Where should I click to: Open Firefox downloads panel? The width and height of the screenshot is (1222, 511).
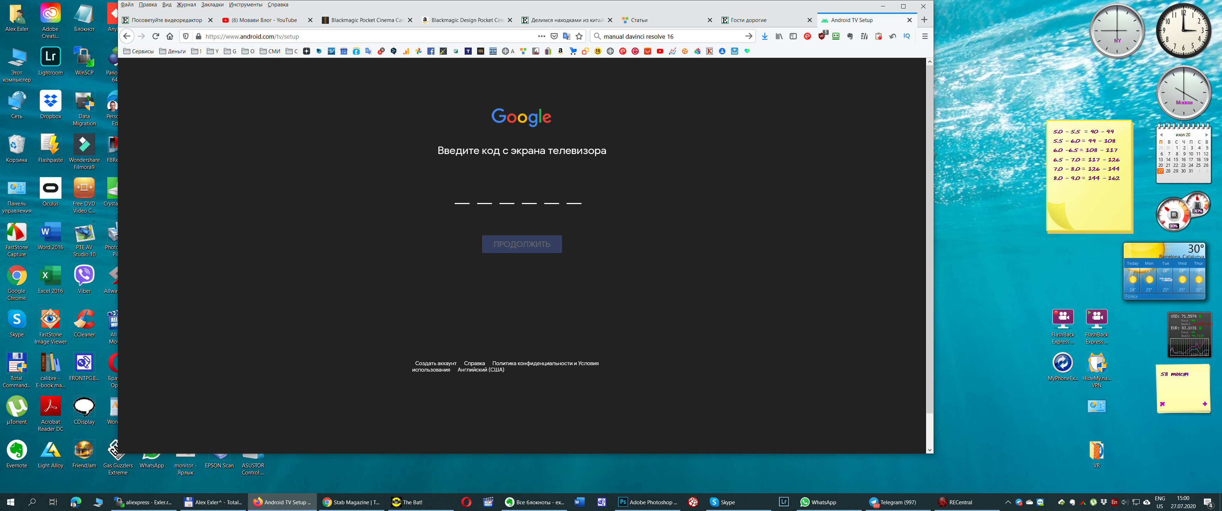[764, 36]
